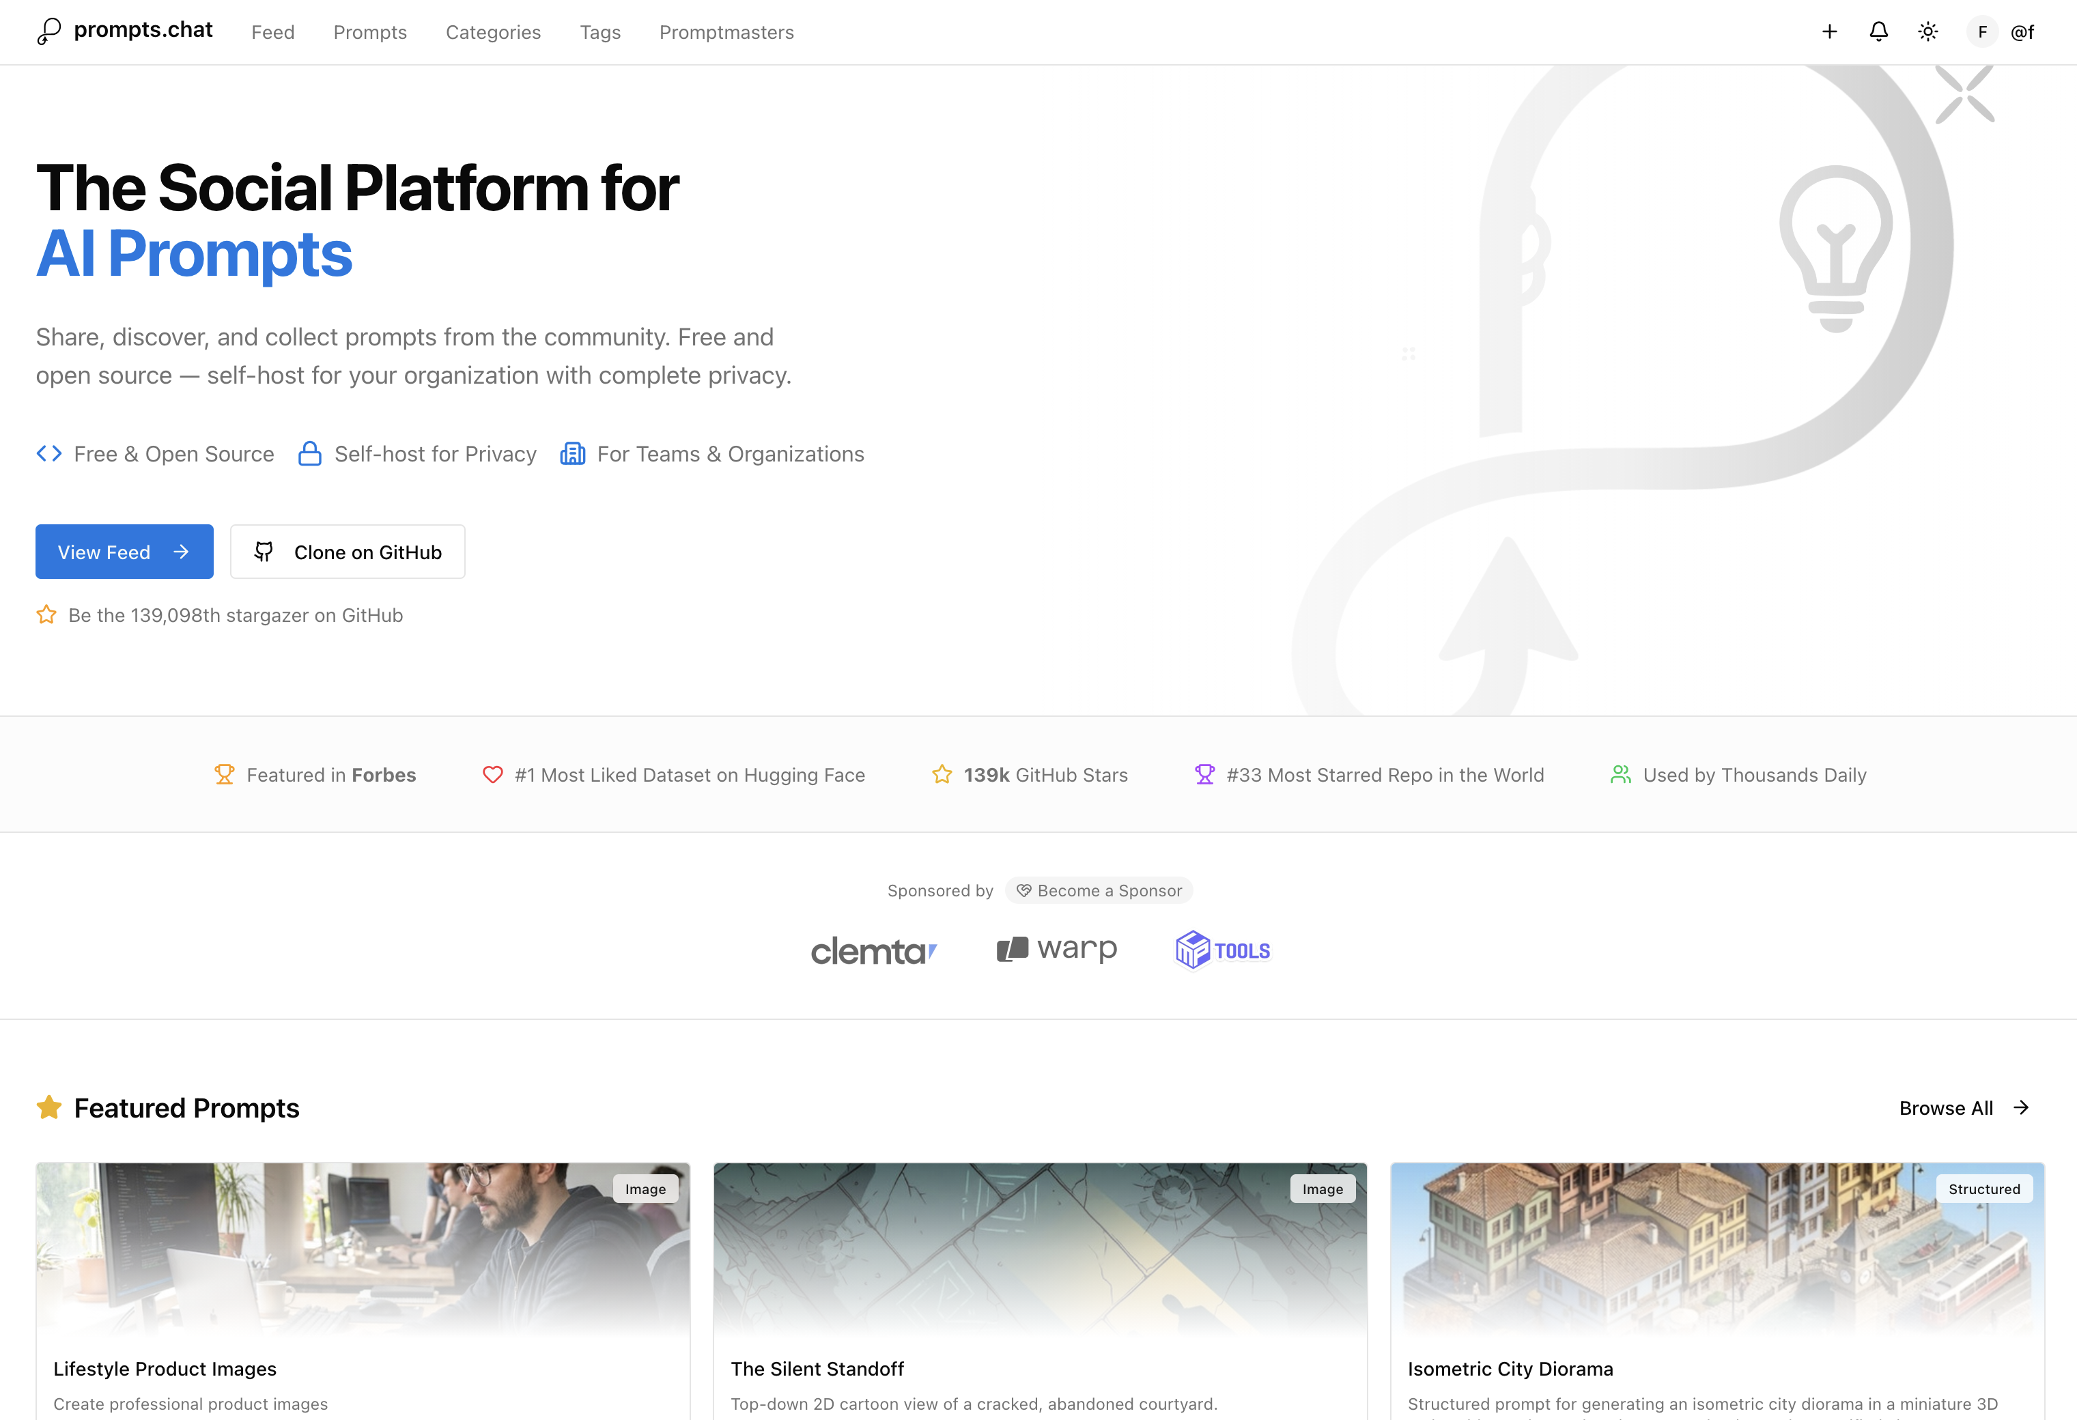Screen dimensions: 2077x1420
Task: Click Clone on GitHub button
Action: pyautogui.click(x=348, y=552)
